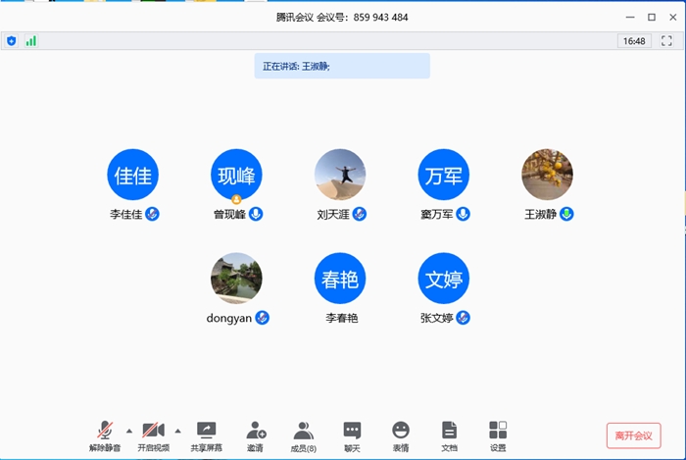Open the Members (8) list
The width and height of the screenshot is (686, 460).
pos(303,435)
